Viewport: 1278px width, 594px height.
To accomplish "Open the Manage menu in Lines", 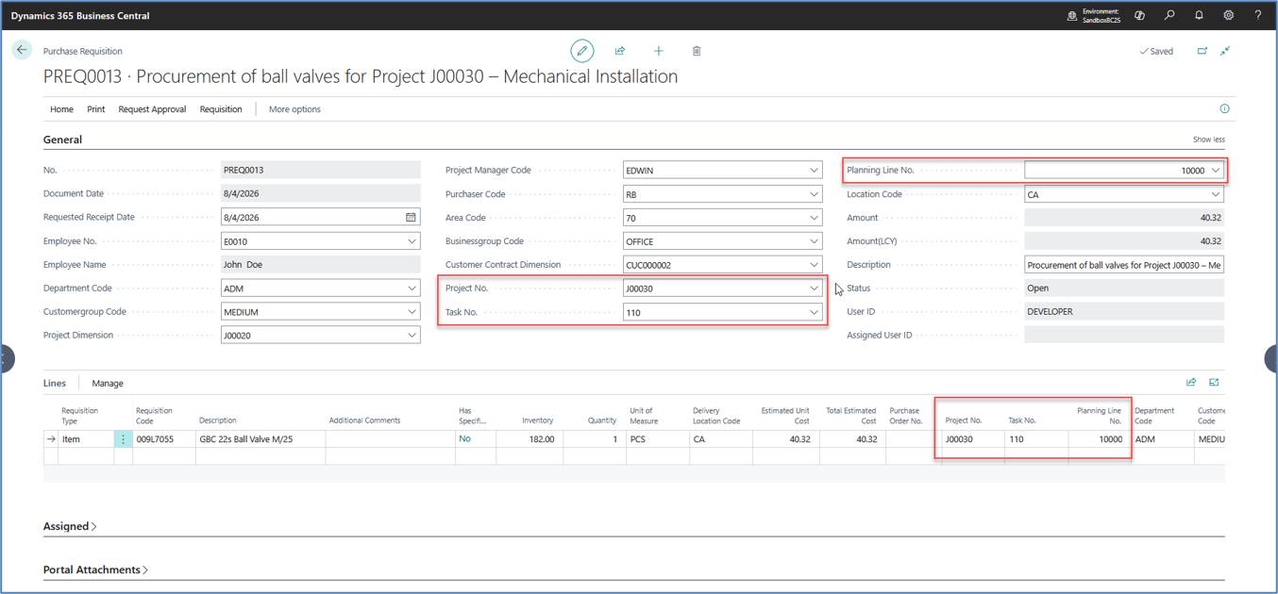I will click(108, 383).
